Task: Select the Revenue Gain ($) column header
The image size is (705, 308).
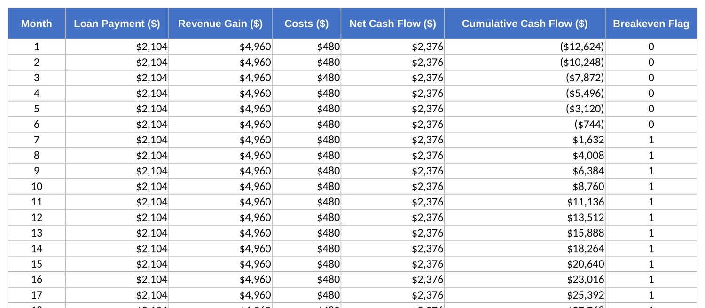Action: point(220,24)
